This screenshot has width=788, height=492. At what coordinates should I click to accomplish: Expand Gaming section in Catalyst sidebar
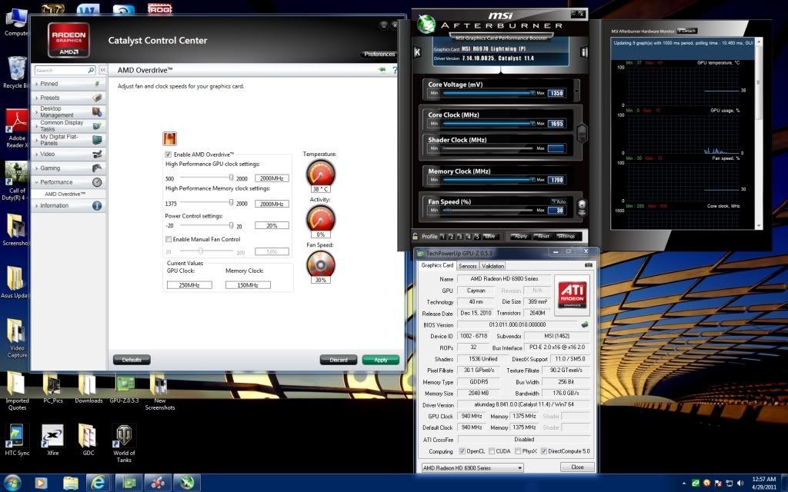pyautogui.click(x=68, y=168)
